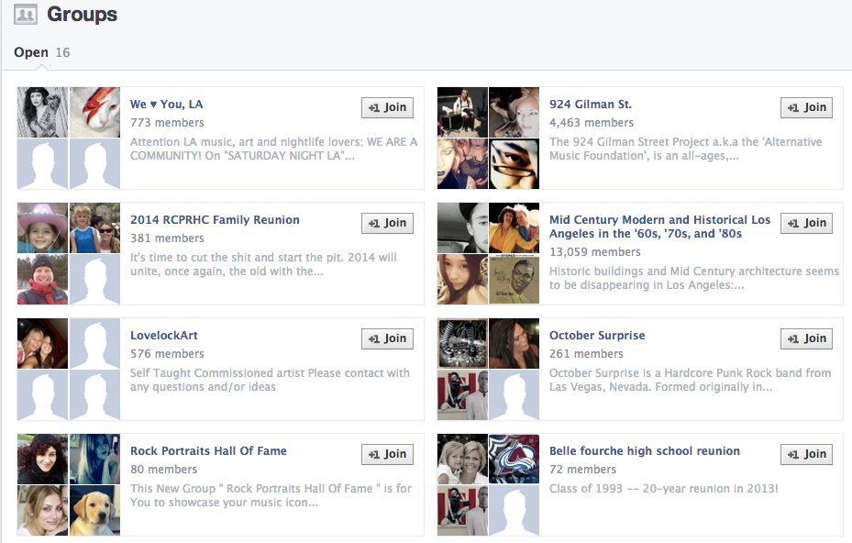Open Rock Portraits Hall Of Fame title
Viewport: 852px width, 543px height.
[x=208, y=451]
